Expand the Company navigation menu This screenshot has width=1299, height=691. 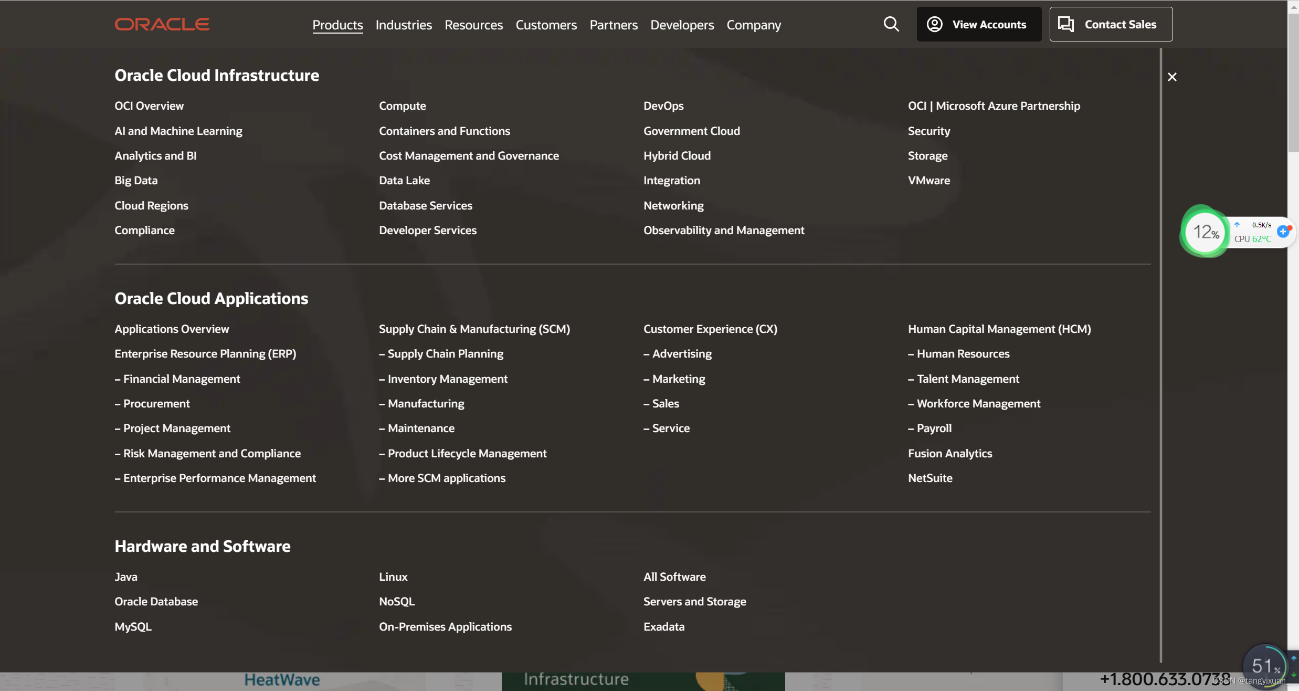(753, 25)
